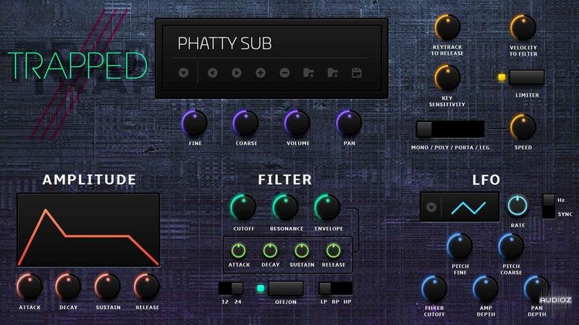Click the floppy disk save icon
The width and height of the screenshot is (579, 325).
(x=356, y=73)
